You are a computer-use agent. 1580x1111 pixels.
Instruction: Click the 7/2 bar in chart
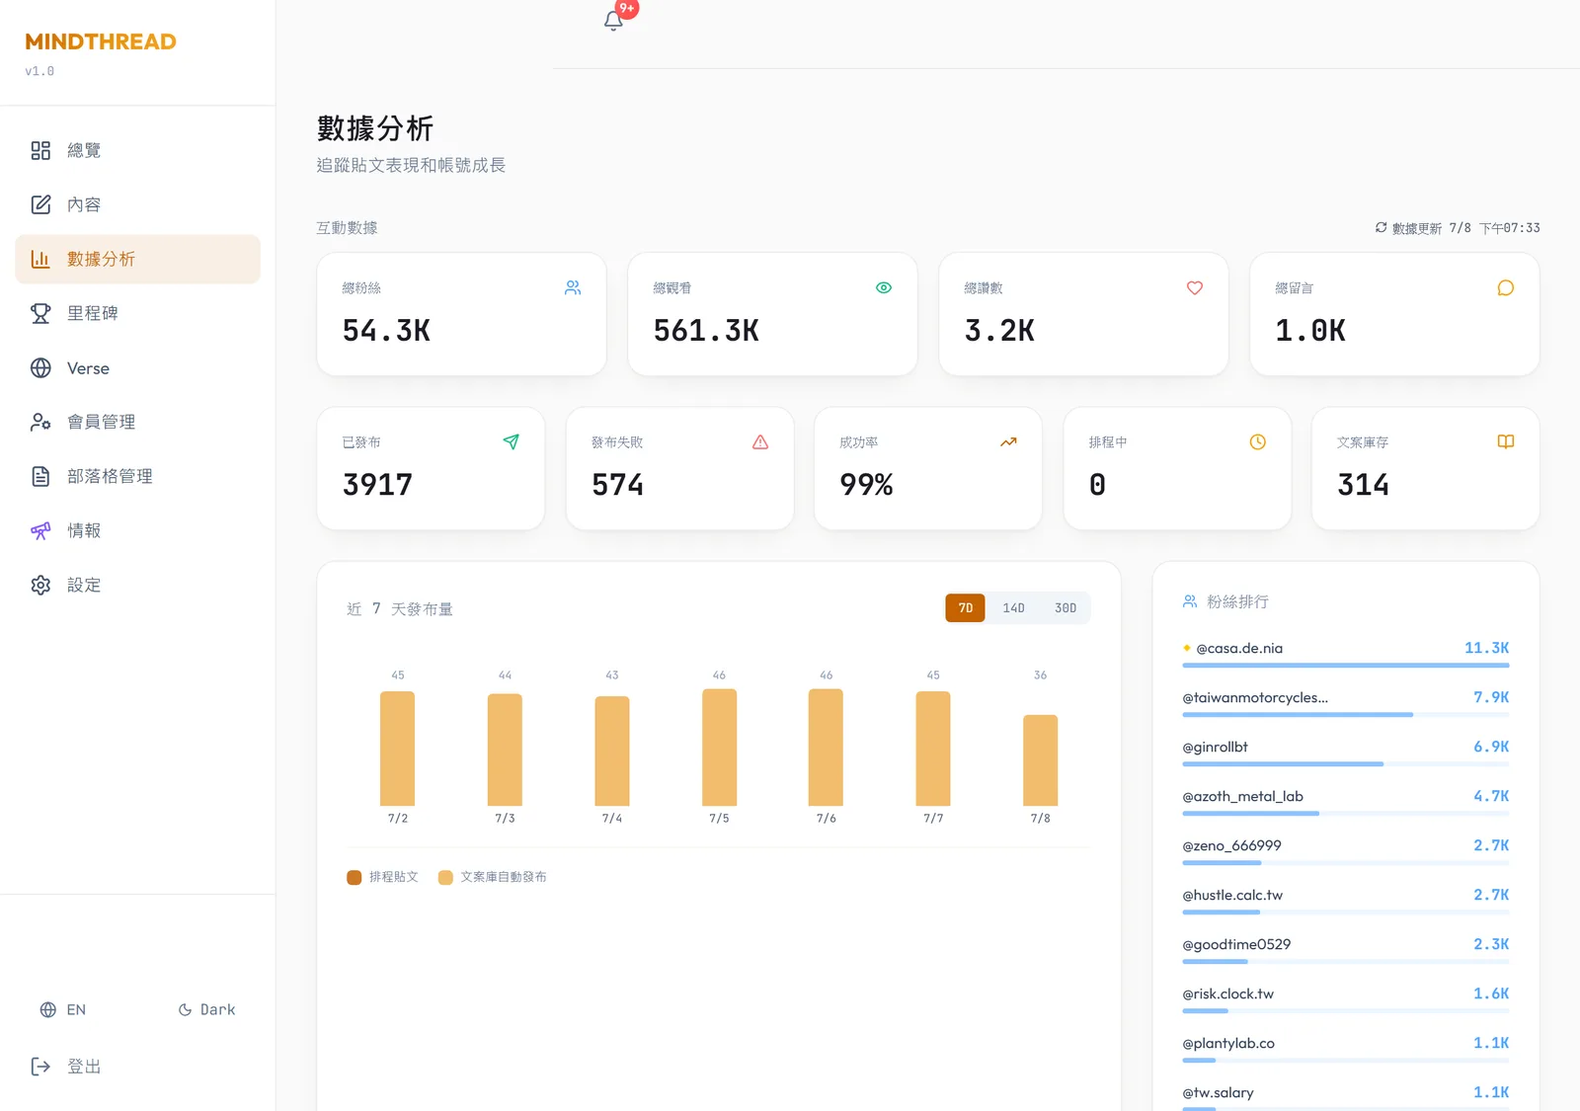(398, 749)
